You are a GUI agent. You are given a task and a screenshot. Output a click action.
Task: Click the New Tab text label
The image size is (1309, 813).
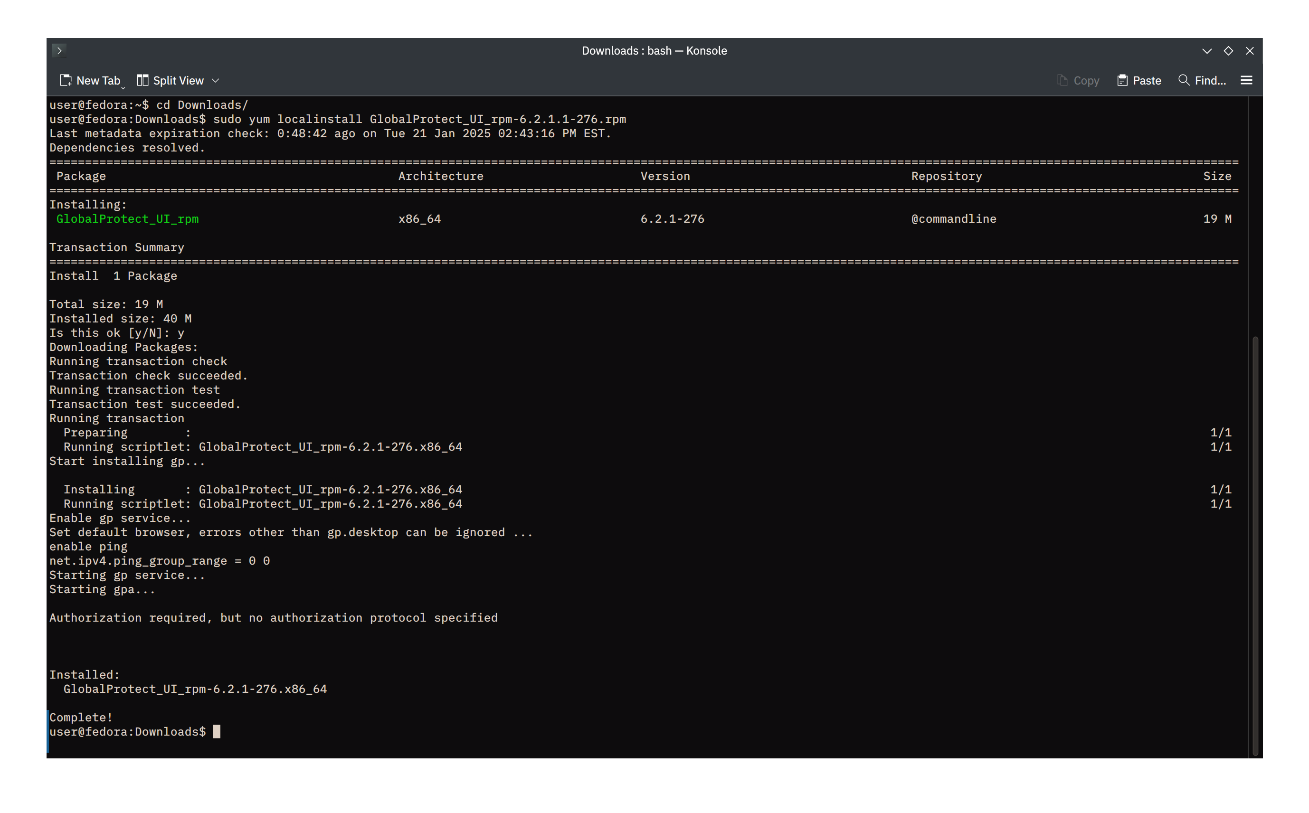tap(98, 81)
